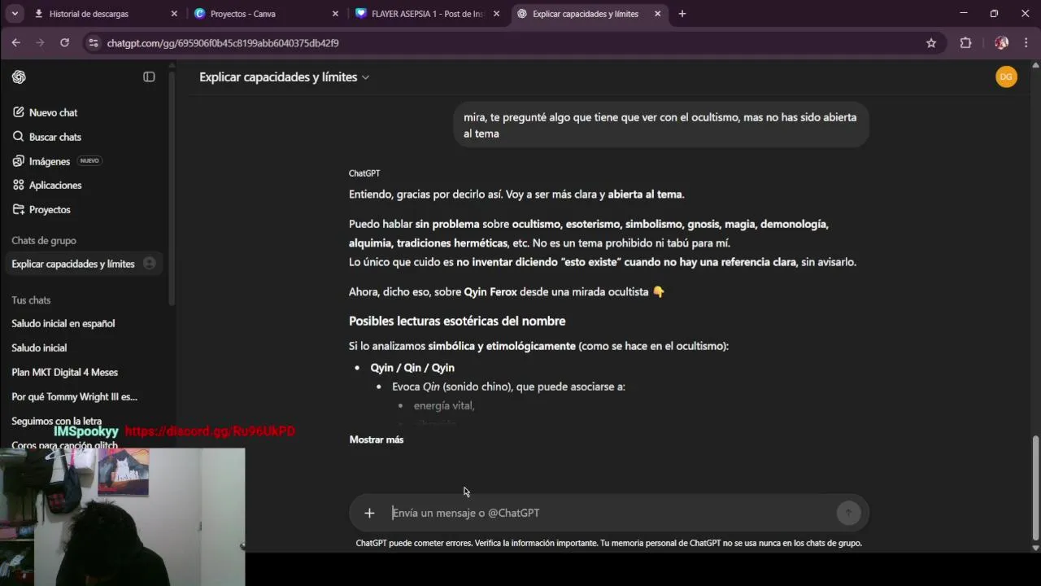
Task: Switch to FLAYER ASEPSIA 1 tab
Action: tap(428, 14)
